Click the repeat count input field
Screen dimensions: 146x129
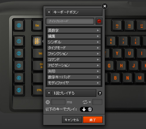click(97, 102)
